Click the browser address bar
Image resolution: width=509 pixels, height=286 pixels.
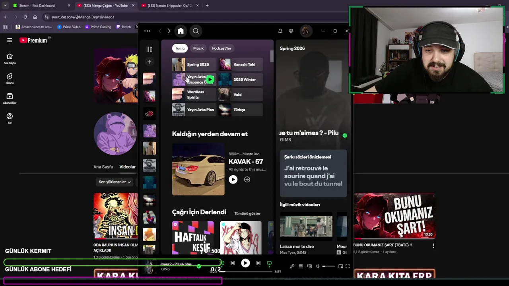tap(195, 17)
